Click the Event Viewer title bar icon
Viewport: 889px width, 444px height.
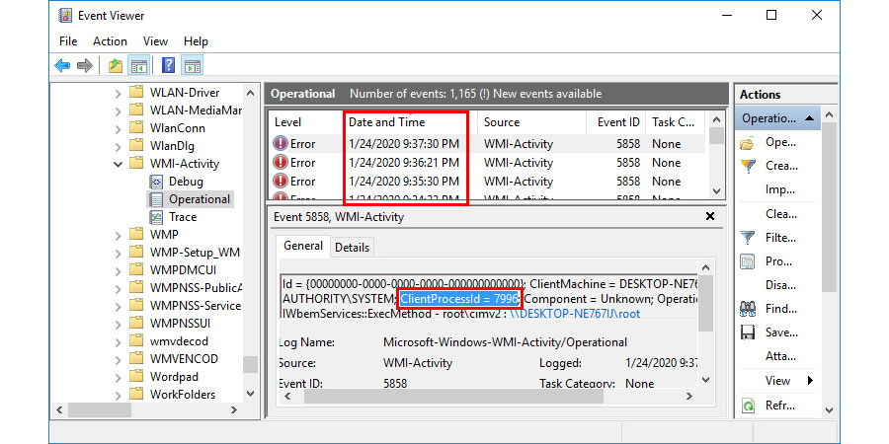tap(65, 15)
